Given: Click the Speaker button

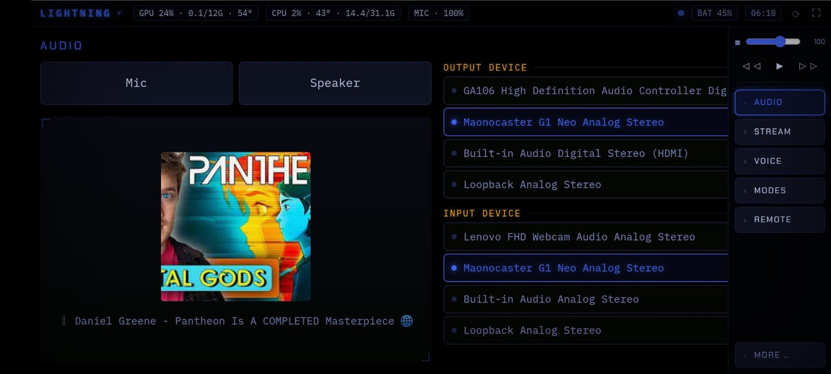Looking at the screenshot, I should pos(335,83).
